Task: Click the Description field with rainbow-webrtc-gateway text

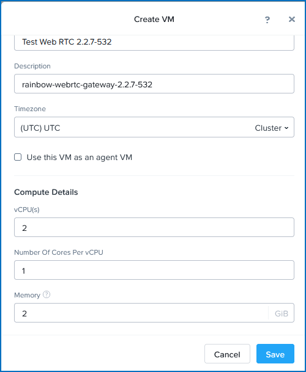Action: tap(154, 84)
